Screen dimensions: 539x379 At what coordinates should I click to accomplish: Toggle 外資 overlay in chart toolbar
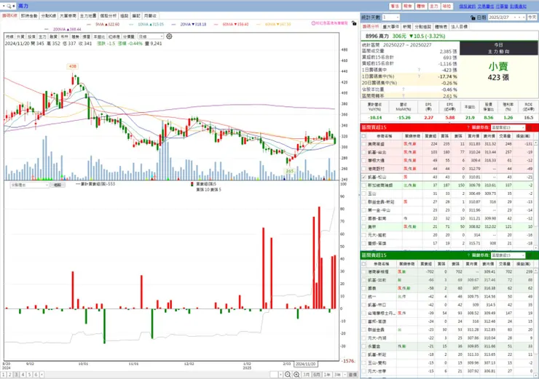coord(20,36)
